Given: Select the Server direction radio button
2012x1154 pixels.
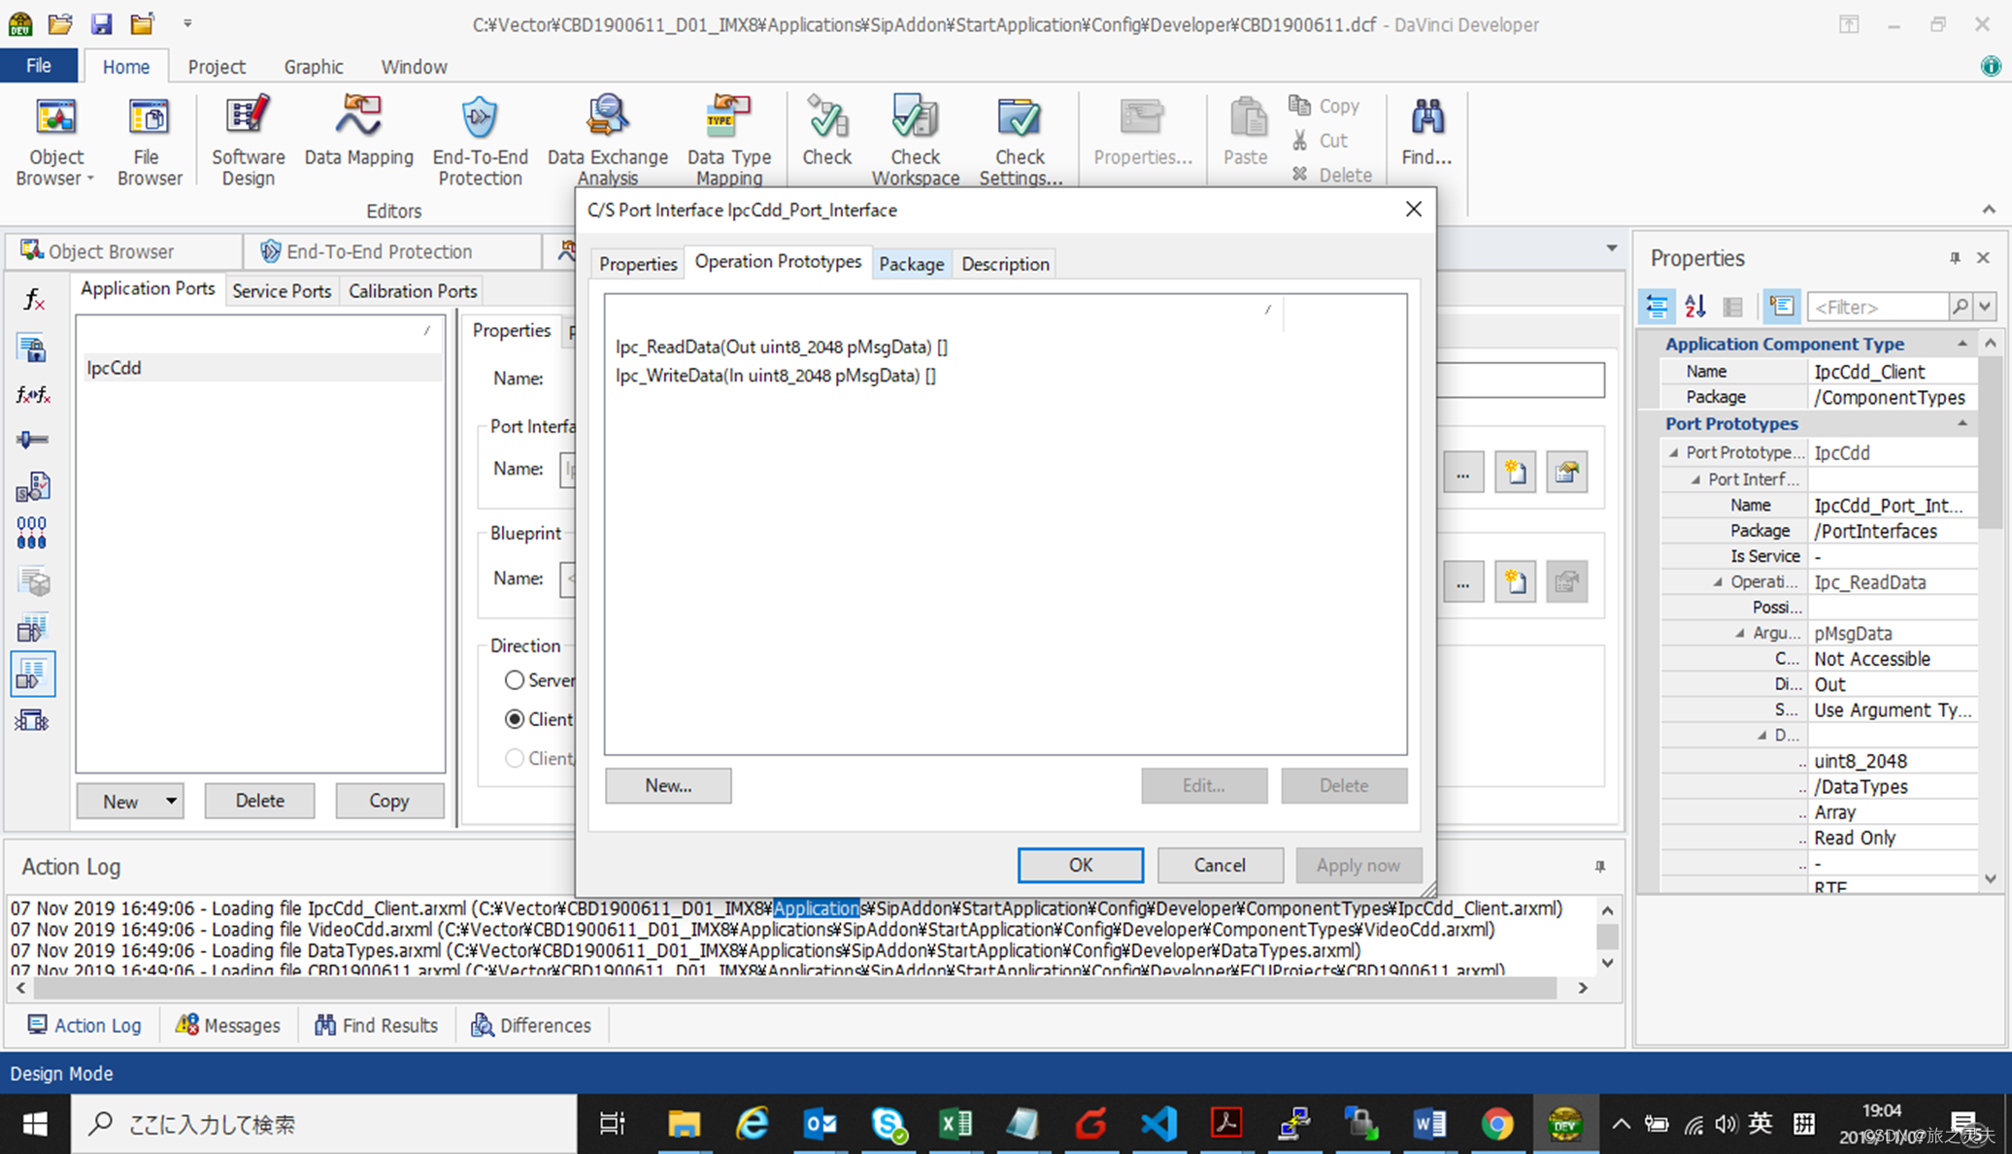Looking at the screenshot, I should [515, 680].
